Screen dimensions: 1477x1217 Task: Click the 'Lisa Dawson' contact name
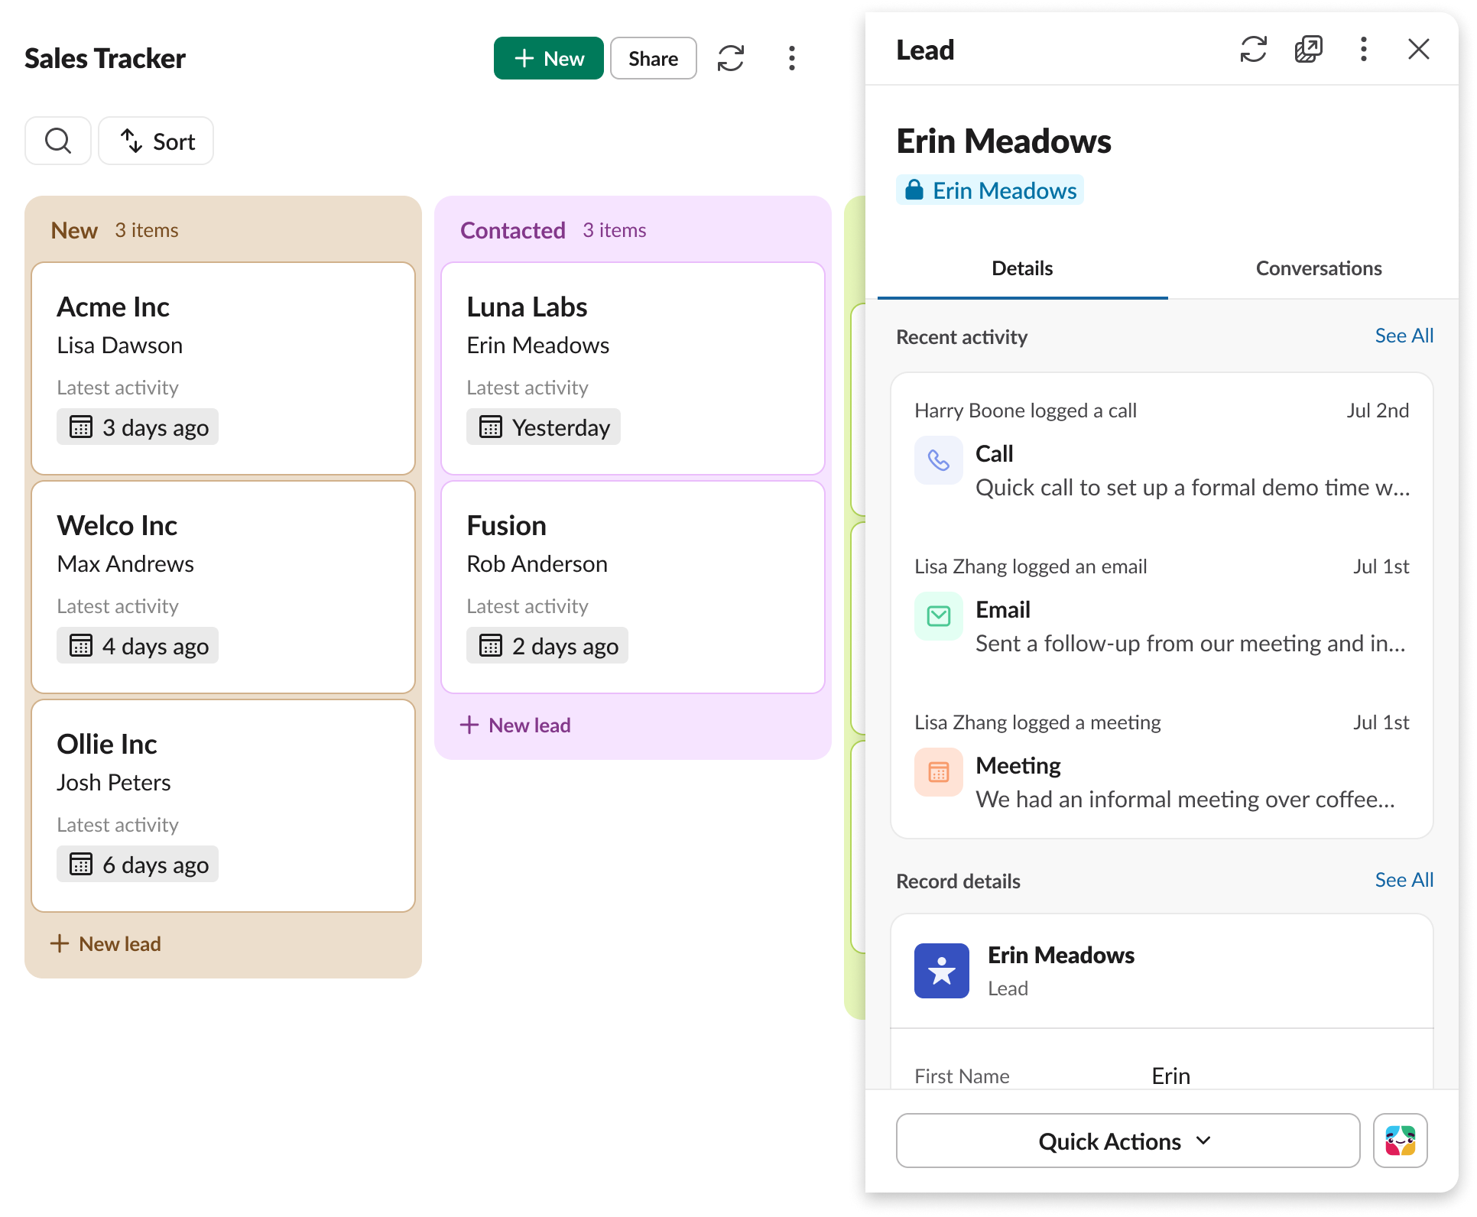(x=120, y=346)
